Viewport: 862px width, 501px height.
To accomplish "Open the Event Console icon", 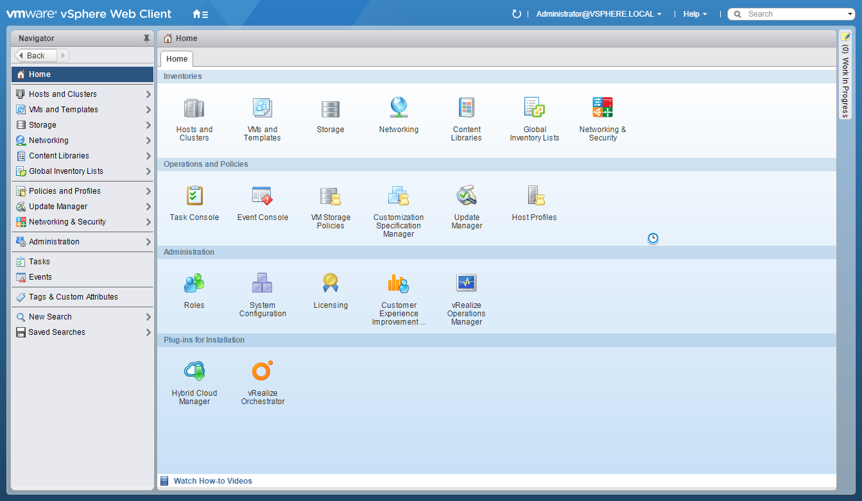I will pos(263,196).
